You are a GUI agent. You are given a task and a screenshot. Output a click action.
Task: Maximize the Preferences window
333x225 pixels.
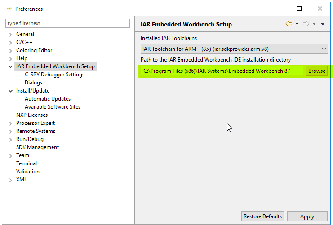pos(299,9)
